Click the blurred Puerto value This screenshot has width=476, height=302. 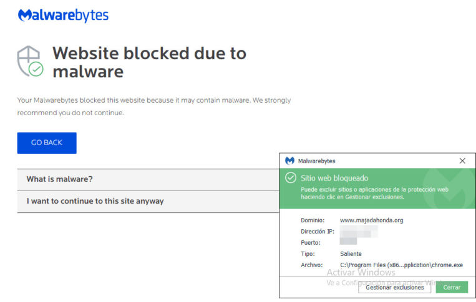(x=348, y=242)
